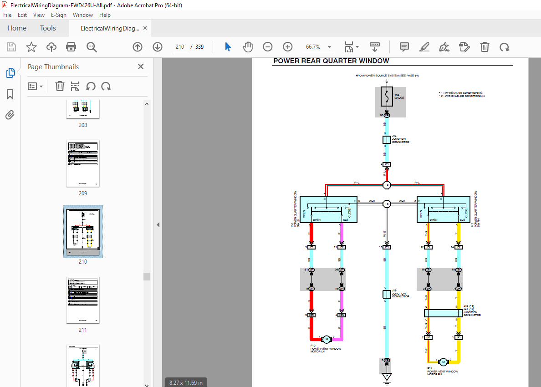This screenshot has width=541, height=387.
Task: Open the E-Sign menu
Action: coord(59,15)
